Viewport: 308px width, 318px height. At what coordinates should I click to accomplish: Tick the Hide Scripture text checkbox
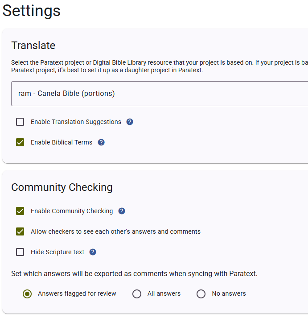click(20, 252)
